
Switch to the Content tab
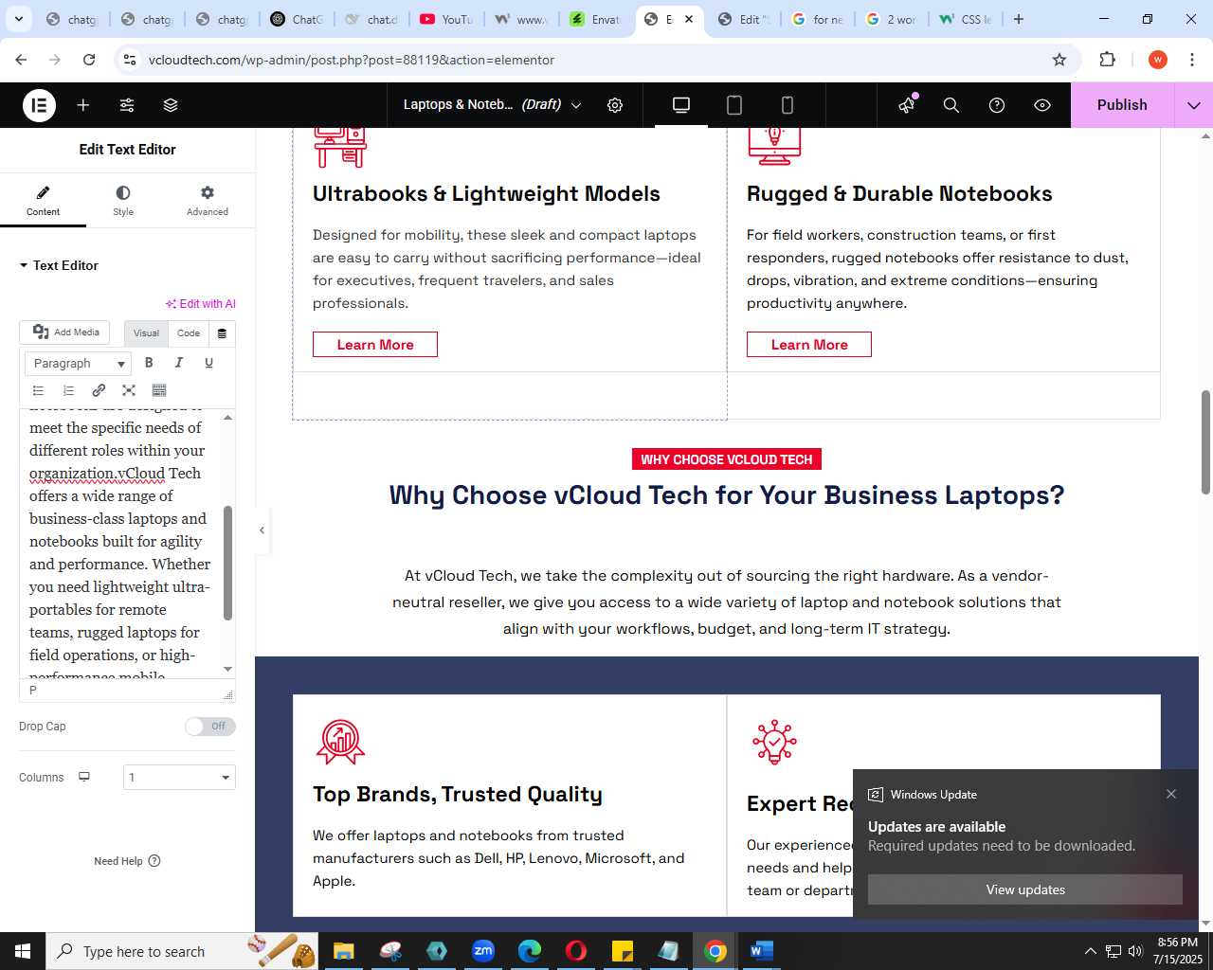coord(43,201)
